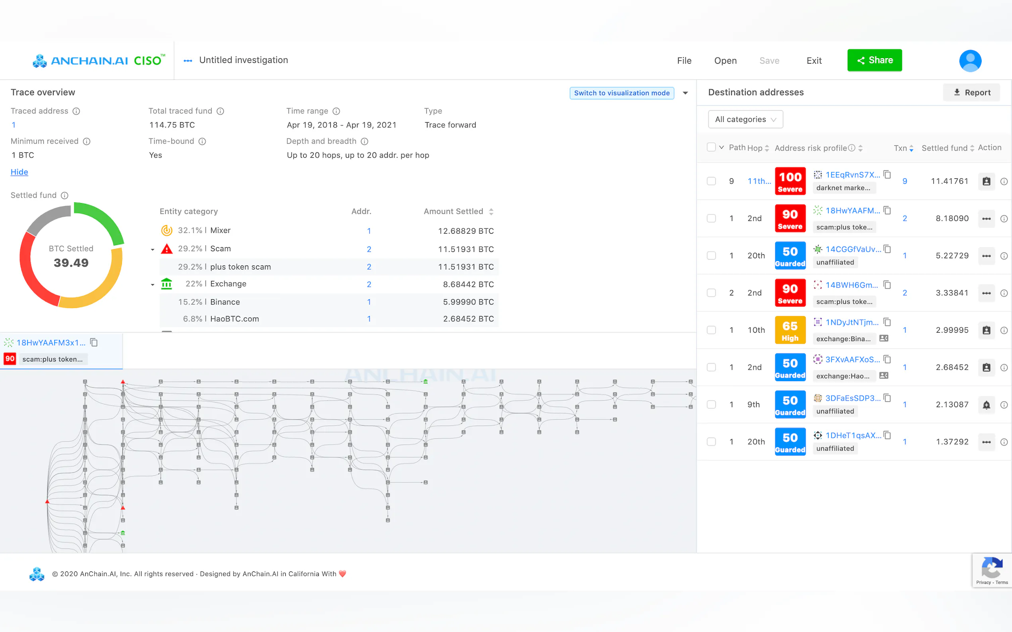The width and height of the screenshot is (1012, 632).
Task: Click the alert bell icon in the 3DFaEsSDP3 row
Action: click(986, 405)
